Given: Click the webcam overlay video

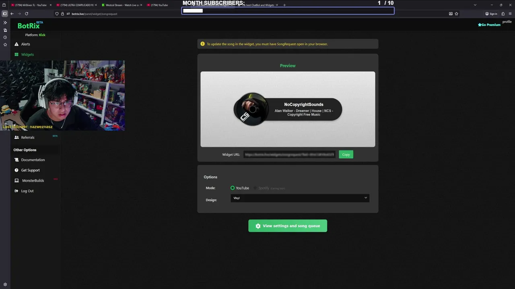Looking at the screenshot, I should (62, 96).
